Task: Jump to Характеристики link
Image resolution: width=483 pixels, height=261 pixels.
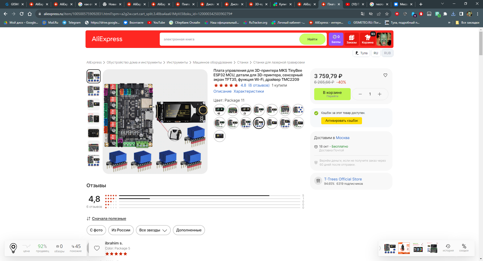Action: (249, 91)
